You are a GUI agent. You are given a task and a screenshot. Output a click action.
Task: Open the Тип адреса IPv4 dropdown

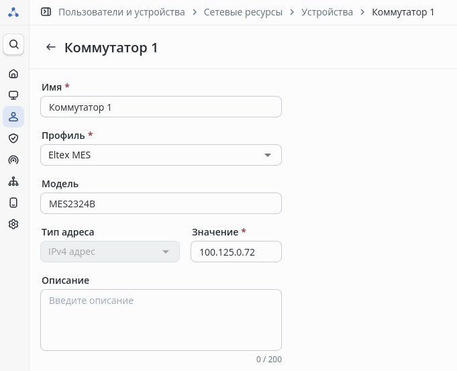click(x=110, y=252)
